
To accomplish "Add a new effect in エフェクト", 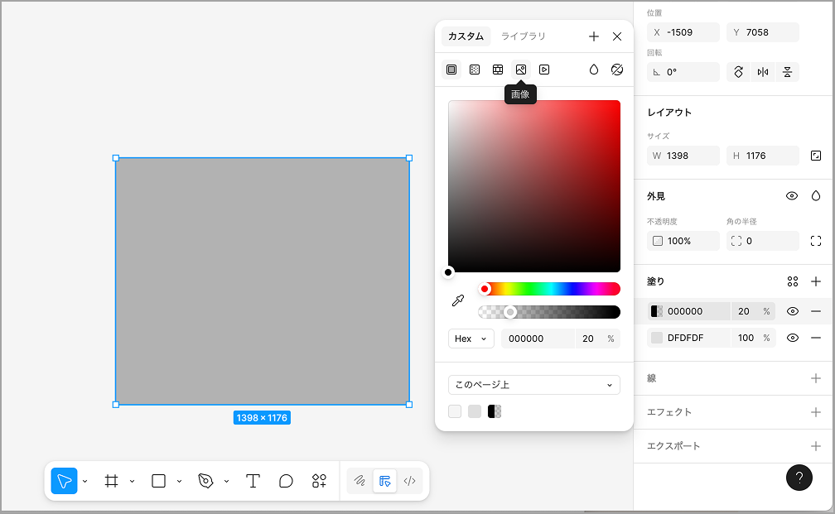I will click(x=815, y=411).
